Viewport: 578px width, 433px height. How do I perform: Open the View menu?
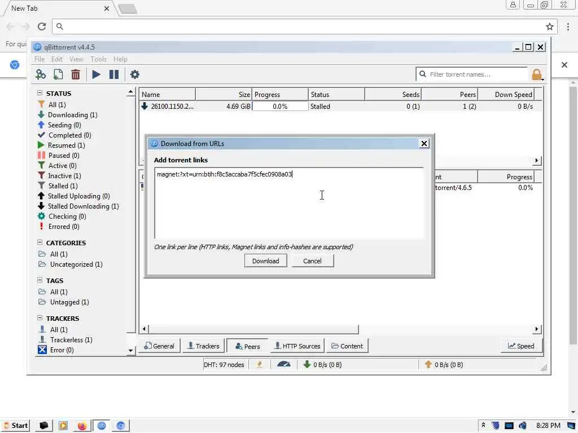(x=76, y=59)
